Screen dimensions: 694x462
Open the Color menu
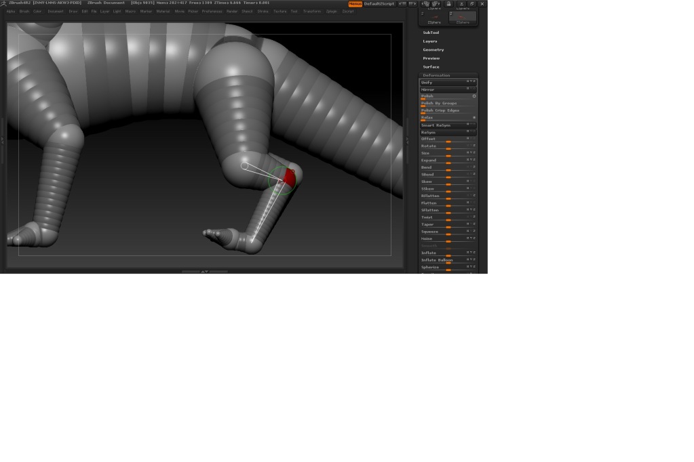(x=37, y=12)
